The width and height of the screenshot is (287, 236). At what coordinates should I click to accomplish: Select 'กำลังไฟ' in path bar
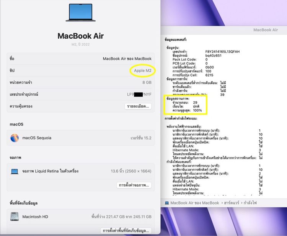click(250, 203)
